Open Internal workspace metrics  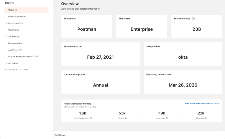coord(21,57)
